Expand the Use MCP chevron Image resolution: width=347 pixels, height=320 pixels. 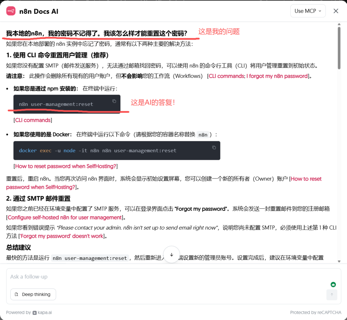point(319,11)
